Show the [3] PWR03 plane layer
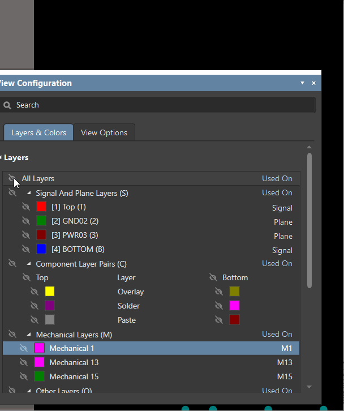The width and height of the screenshot is (344, 411). (25, 235)
